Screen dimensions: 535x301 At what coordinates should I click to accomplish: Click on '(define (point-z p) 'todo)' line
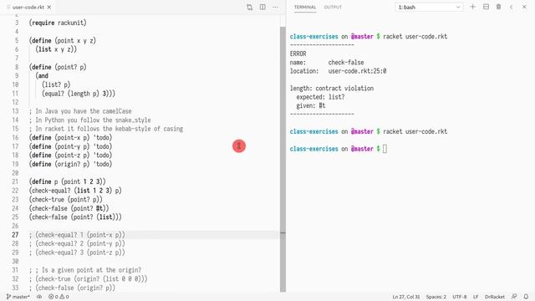pyautogui.click(x=70, y=156)
